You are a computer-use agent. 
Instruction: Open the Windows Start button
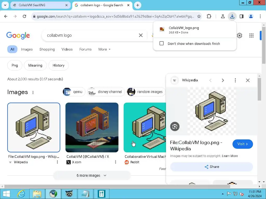click(x=6, y=194)
